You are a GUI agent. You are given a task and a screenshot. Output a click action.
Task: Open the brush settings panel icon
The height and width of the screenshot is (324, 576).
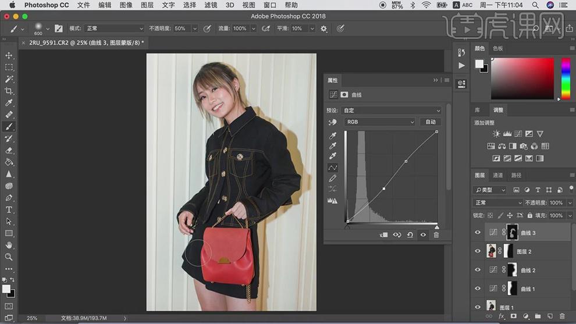pos(58,29)
